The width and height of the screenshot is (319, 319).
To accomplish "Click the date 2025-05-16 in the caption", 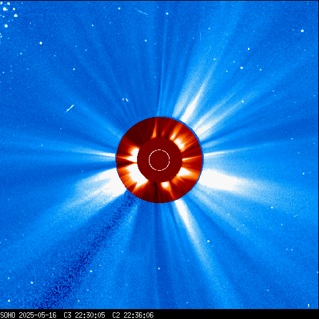I will (37, 315).
